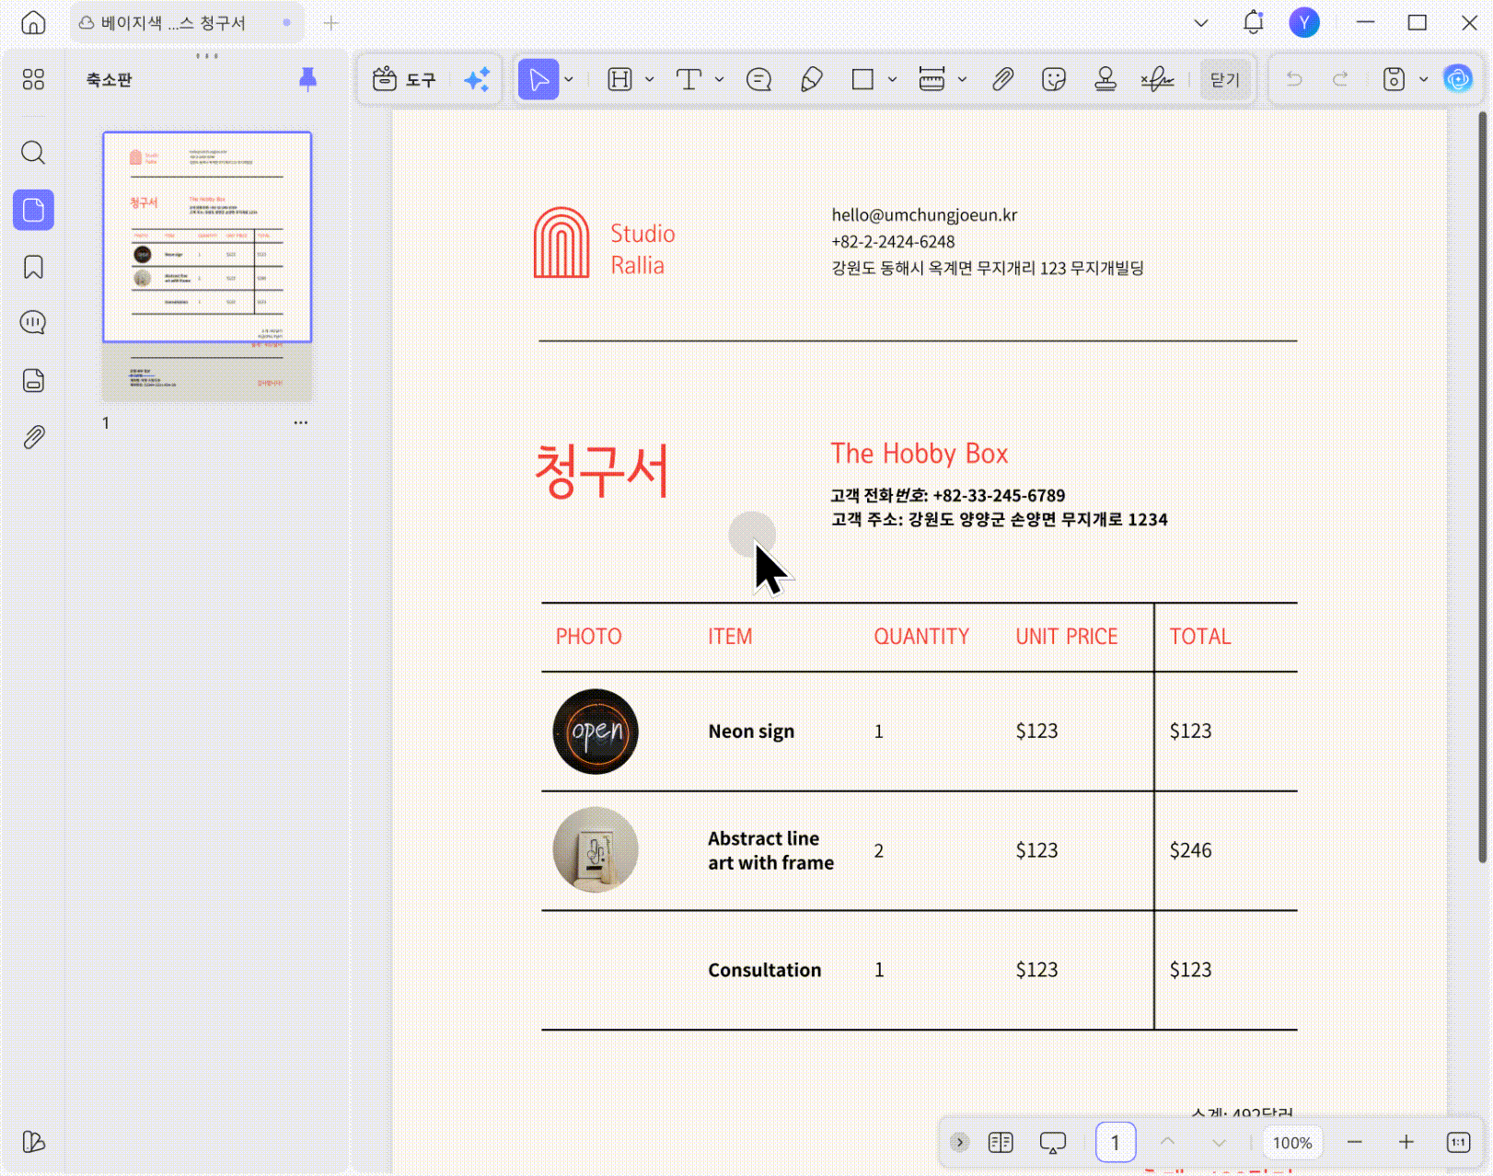Open the 100% zoom level box

(x=1292, y=1142)
